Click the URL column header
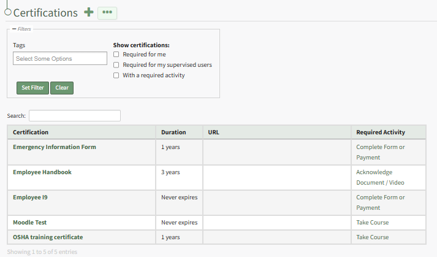Image resolution: width=437 pixels, height=257 pixels. tap(213, 132)
